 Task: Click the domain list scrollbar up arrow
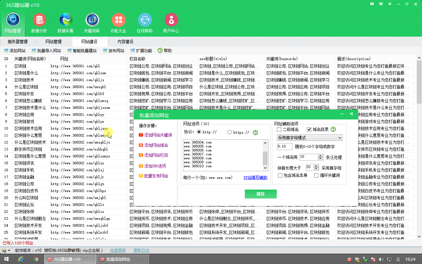[x=265, y=143]
